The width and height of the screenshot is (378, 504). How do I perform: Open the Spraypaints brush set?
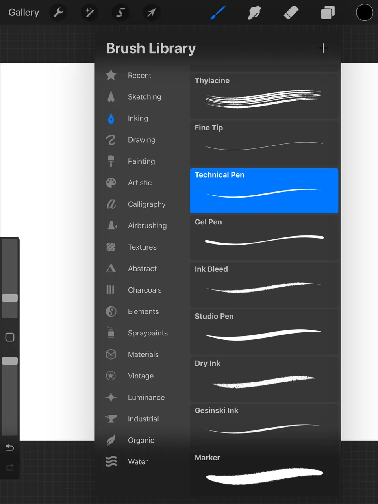[x=142, y=333]
